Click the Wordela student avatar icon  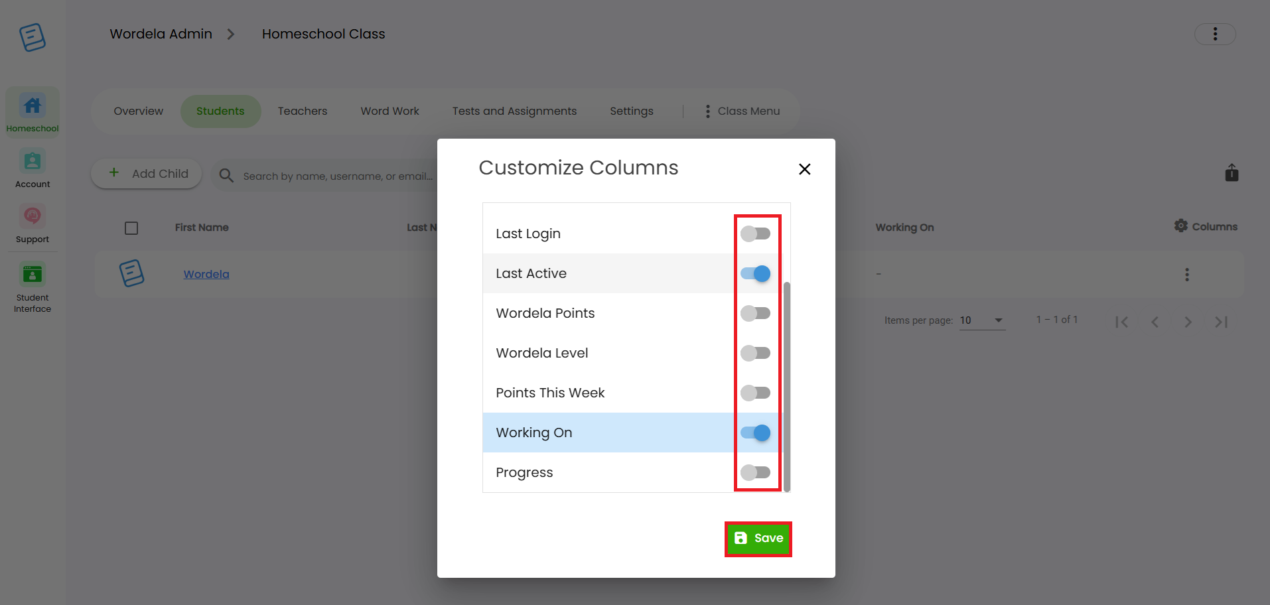pos(131,273)
